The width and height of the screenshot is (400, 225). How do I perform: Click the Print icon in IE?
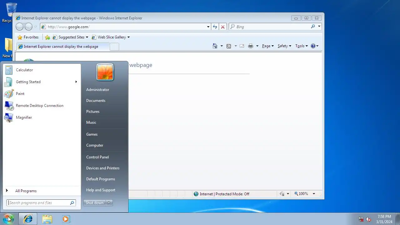pyautogui.click(x=251, y=46)
